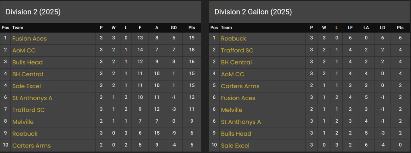The image size is (411, 153).
Task: Open Melville in Division 2 table
Action: tap(23, 122)
